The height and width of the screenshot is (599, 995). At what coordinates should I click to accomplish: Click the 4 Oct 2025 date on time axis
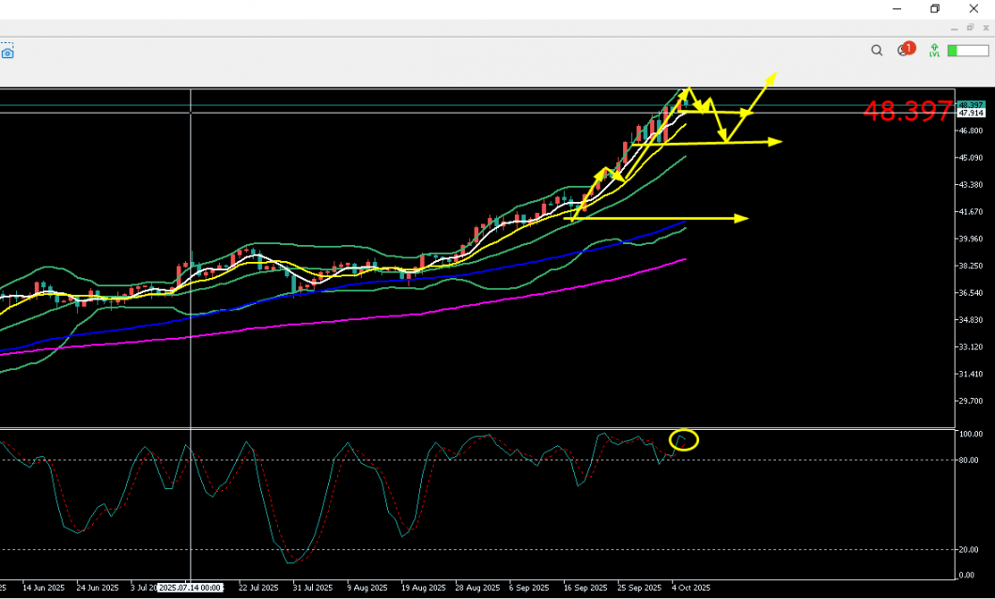691,588
